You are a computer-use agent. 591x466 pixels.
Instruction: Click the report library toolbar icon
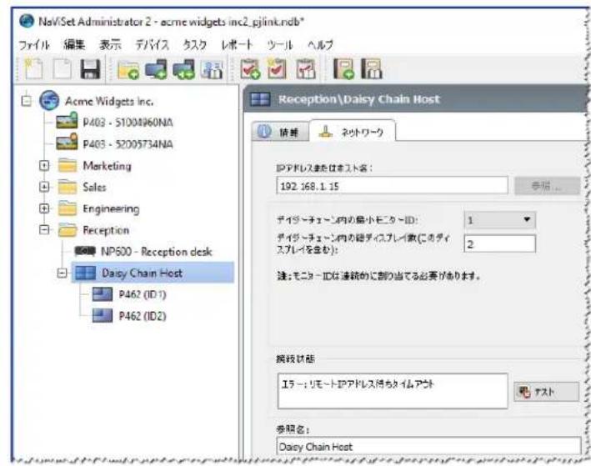(x=372, y=68)
